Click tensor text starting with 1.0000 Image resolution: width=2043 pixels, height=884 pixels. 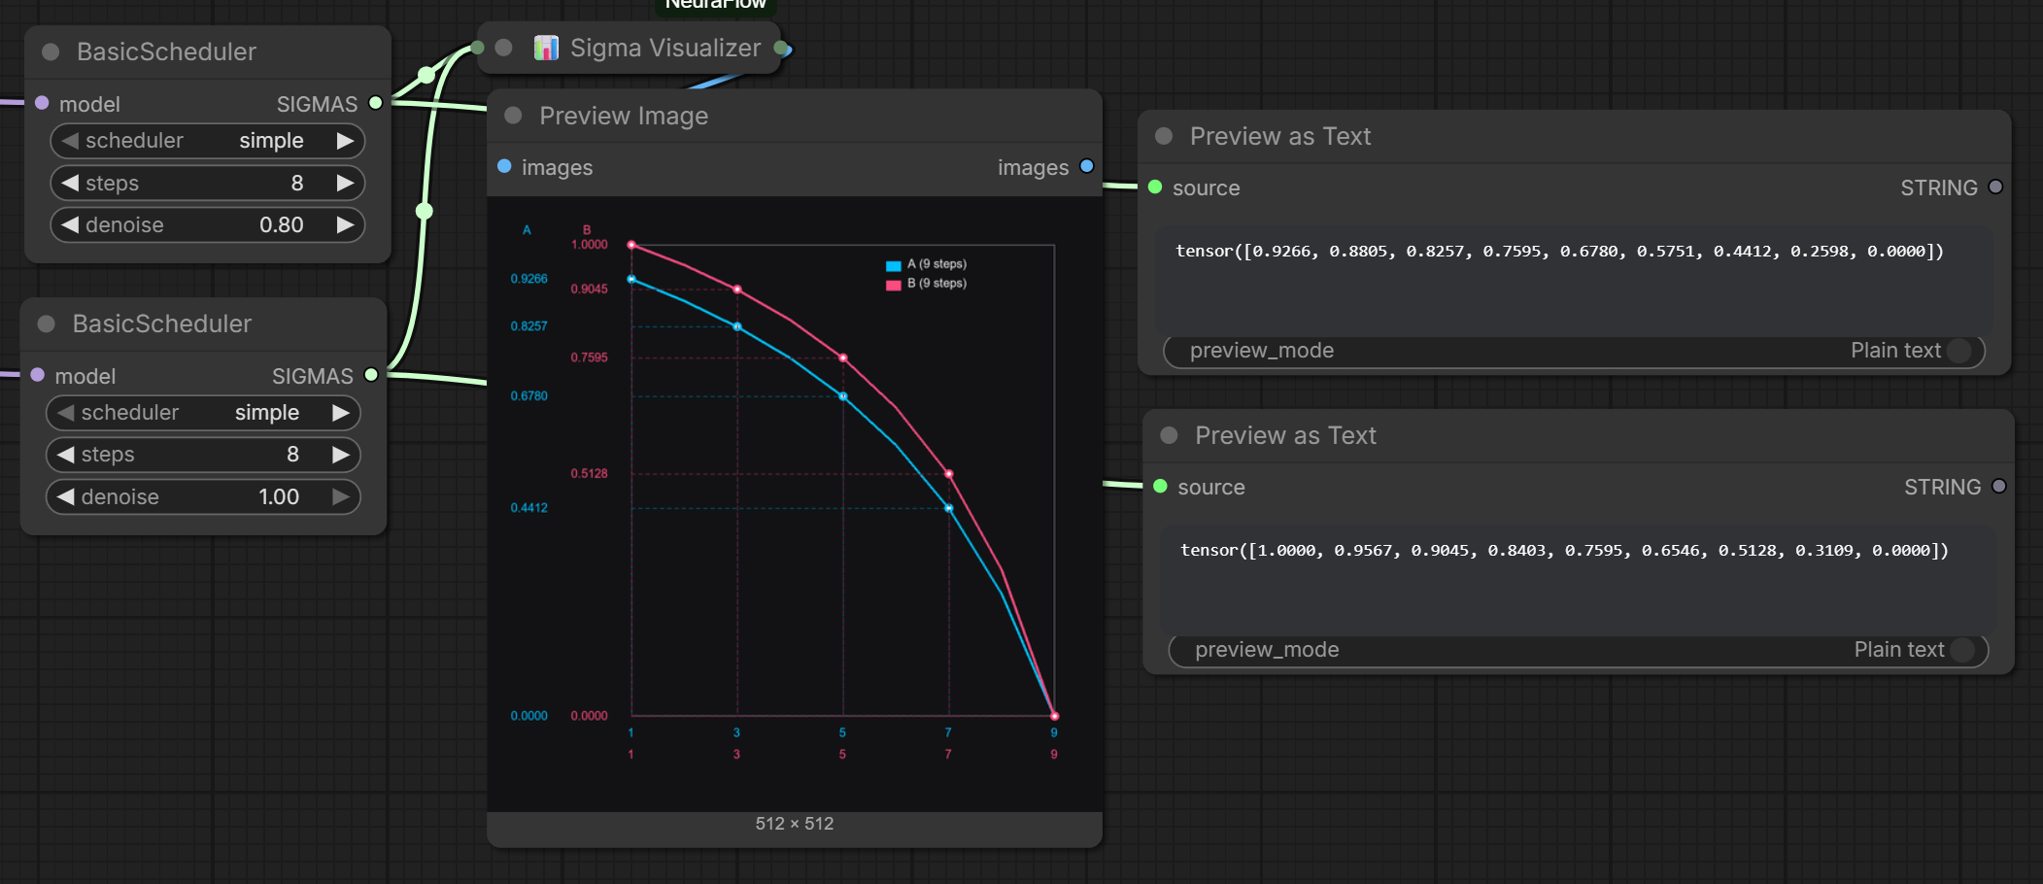pos(1564,551)
